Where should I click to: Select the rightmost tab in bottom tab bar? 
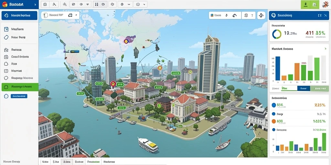[109, 162]
